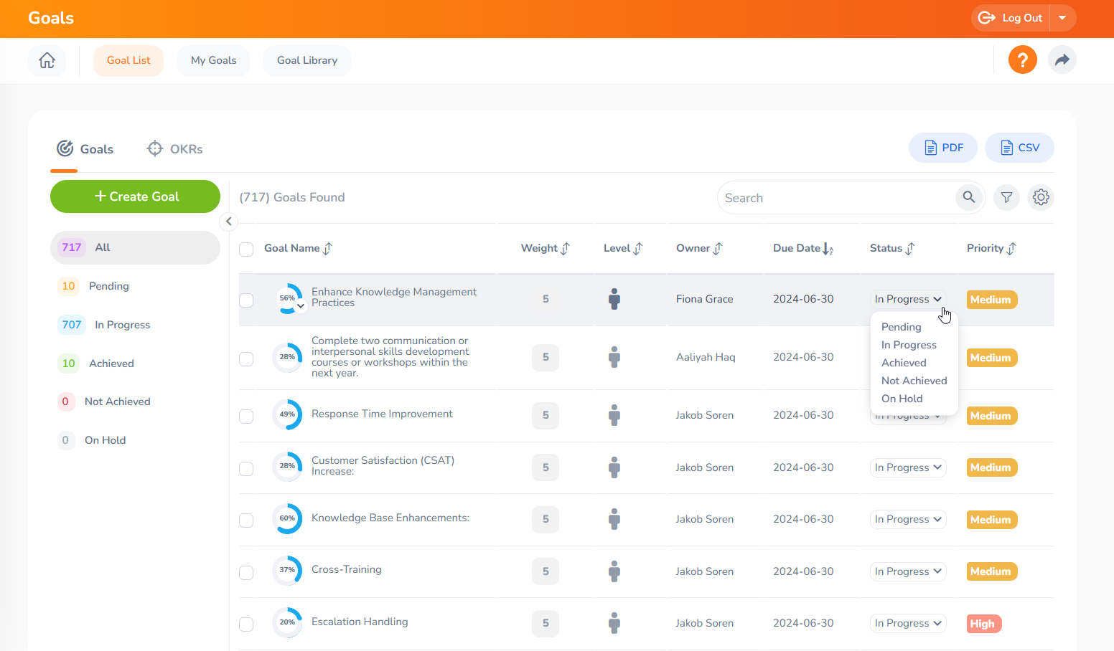This screenshot has width=1114, height=651.
Task: Open status dropdown for Escalation Handling row
Action: pyautogui.click(x=908, y=623)
